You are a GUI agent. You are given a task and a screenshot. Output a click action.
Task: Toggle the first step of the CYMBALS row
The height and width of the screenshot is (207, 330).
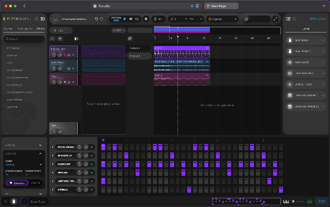coord(103,190)
